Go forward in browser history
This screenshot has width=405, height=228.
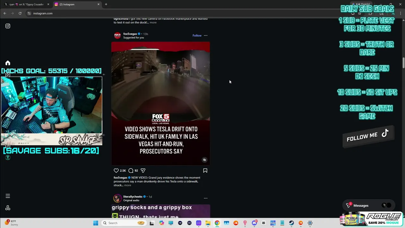tap(12, 13)
